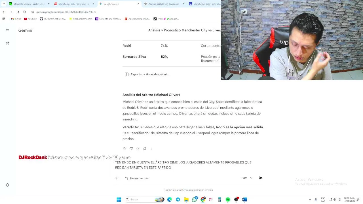Go forward in browser history
363x204 pixels.
[11, 12]
